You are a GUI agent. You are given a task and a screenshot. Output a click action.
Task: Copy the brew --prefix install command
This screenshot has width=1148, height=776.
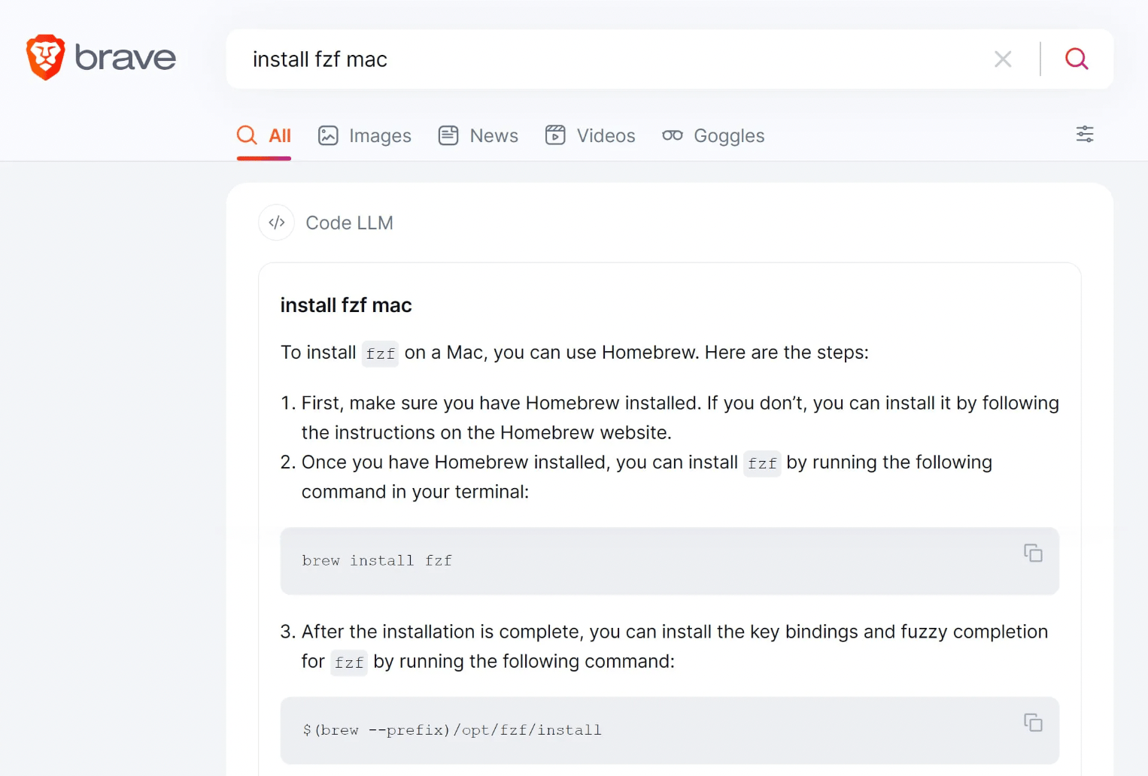pos(1033,723)
